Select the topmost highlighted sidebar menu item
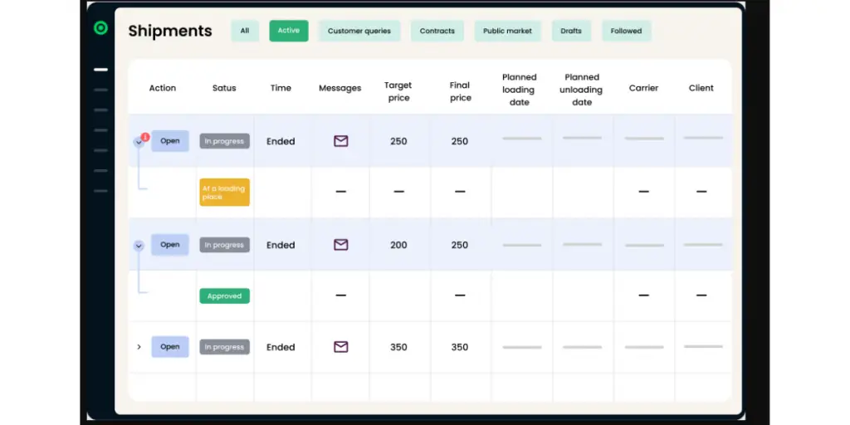The height and width of the screenshot is (425, 850). coord(100,70)
